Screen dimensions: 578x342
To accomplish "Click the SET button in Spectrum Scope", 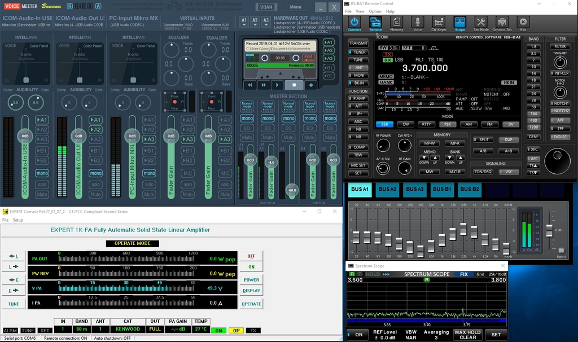I will (x=496, y=335).
